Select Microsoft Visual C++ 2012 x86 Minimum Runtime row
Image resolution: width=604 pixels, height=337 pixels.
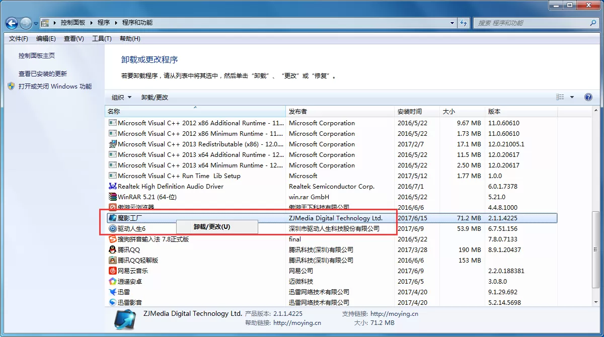point(332,134)
